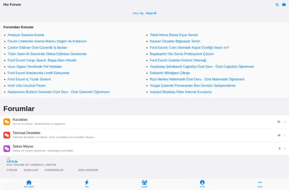Open Gaziantep Şehitkamil Coğrafya Özel Ders topic

coord(202,67)
